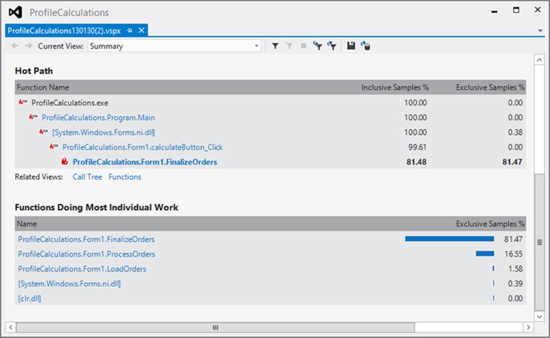The height and width of the screenshot is (338, 550).
Task: Click FinalizeOrders in Most Individual Work list
Action: (86, 239)
